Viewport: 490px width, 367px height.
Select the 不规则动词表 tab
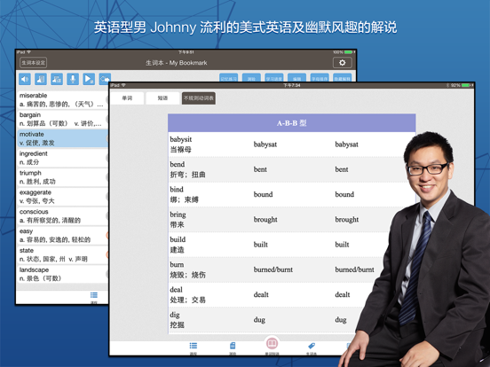click(199, 98)
